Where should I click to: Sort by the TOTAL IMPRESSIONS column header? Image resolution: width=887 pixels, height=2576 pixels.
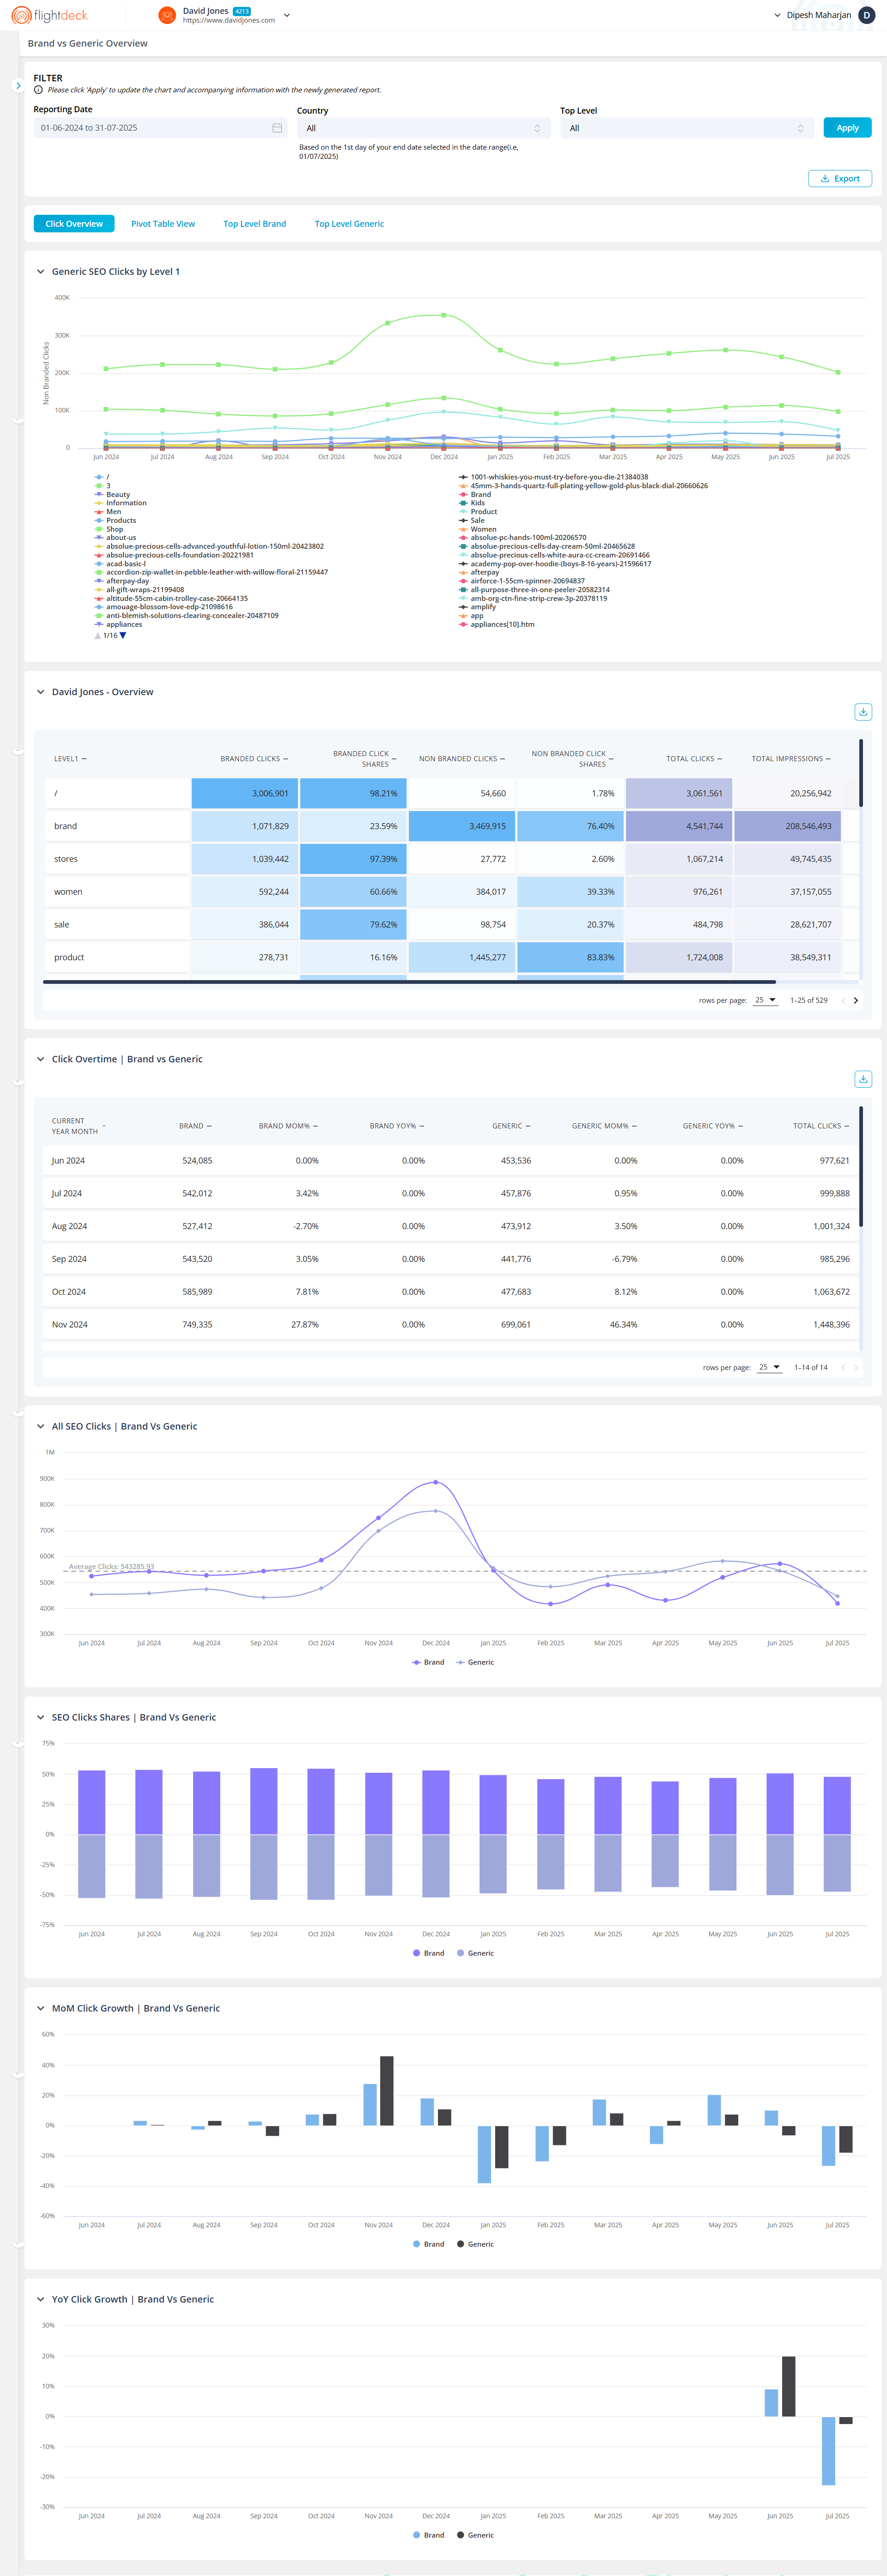point(791,759)
